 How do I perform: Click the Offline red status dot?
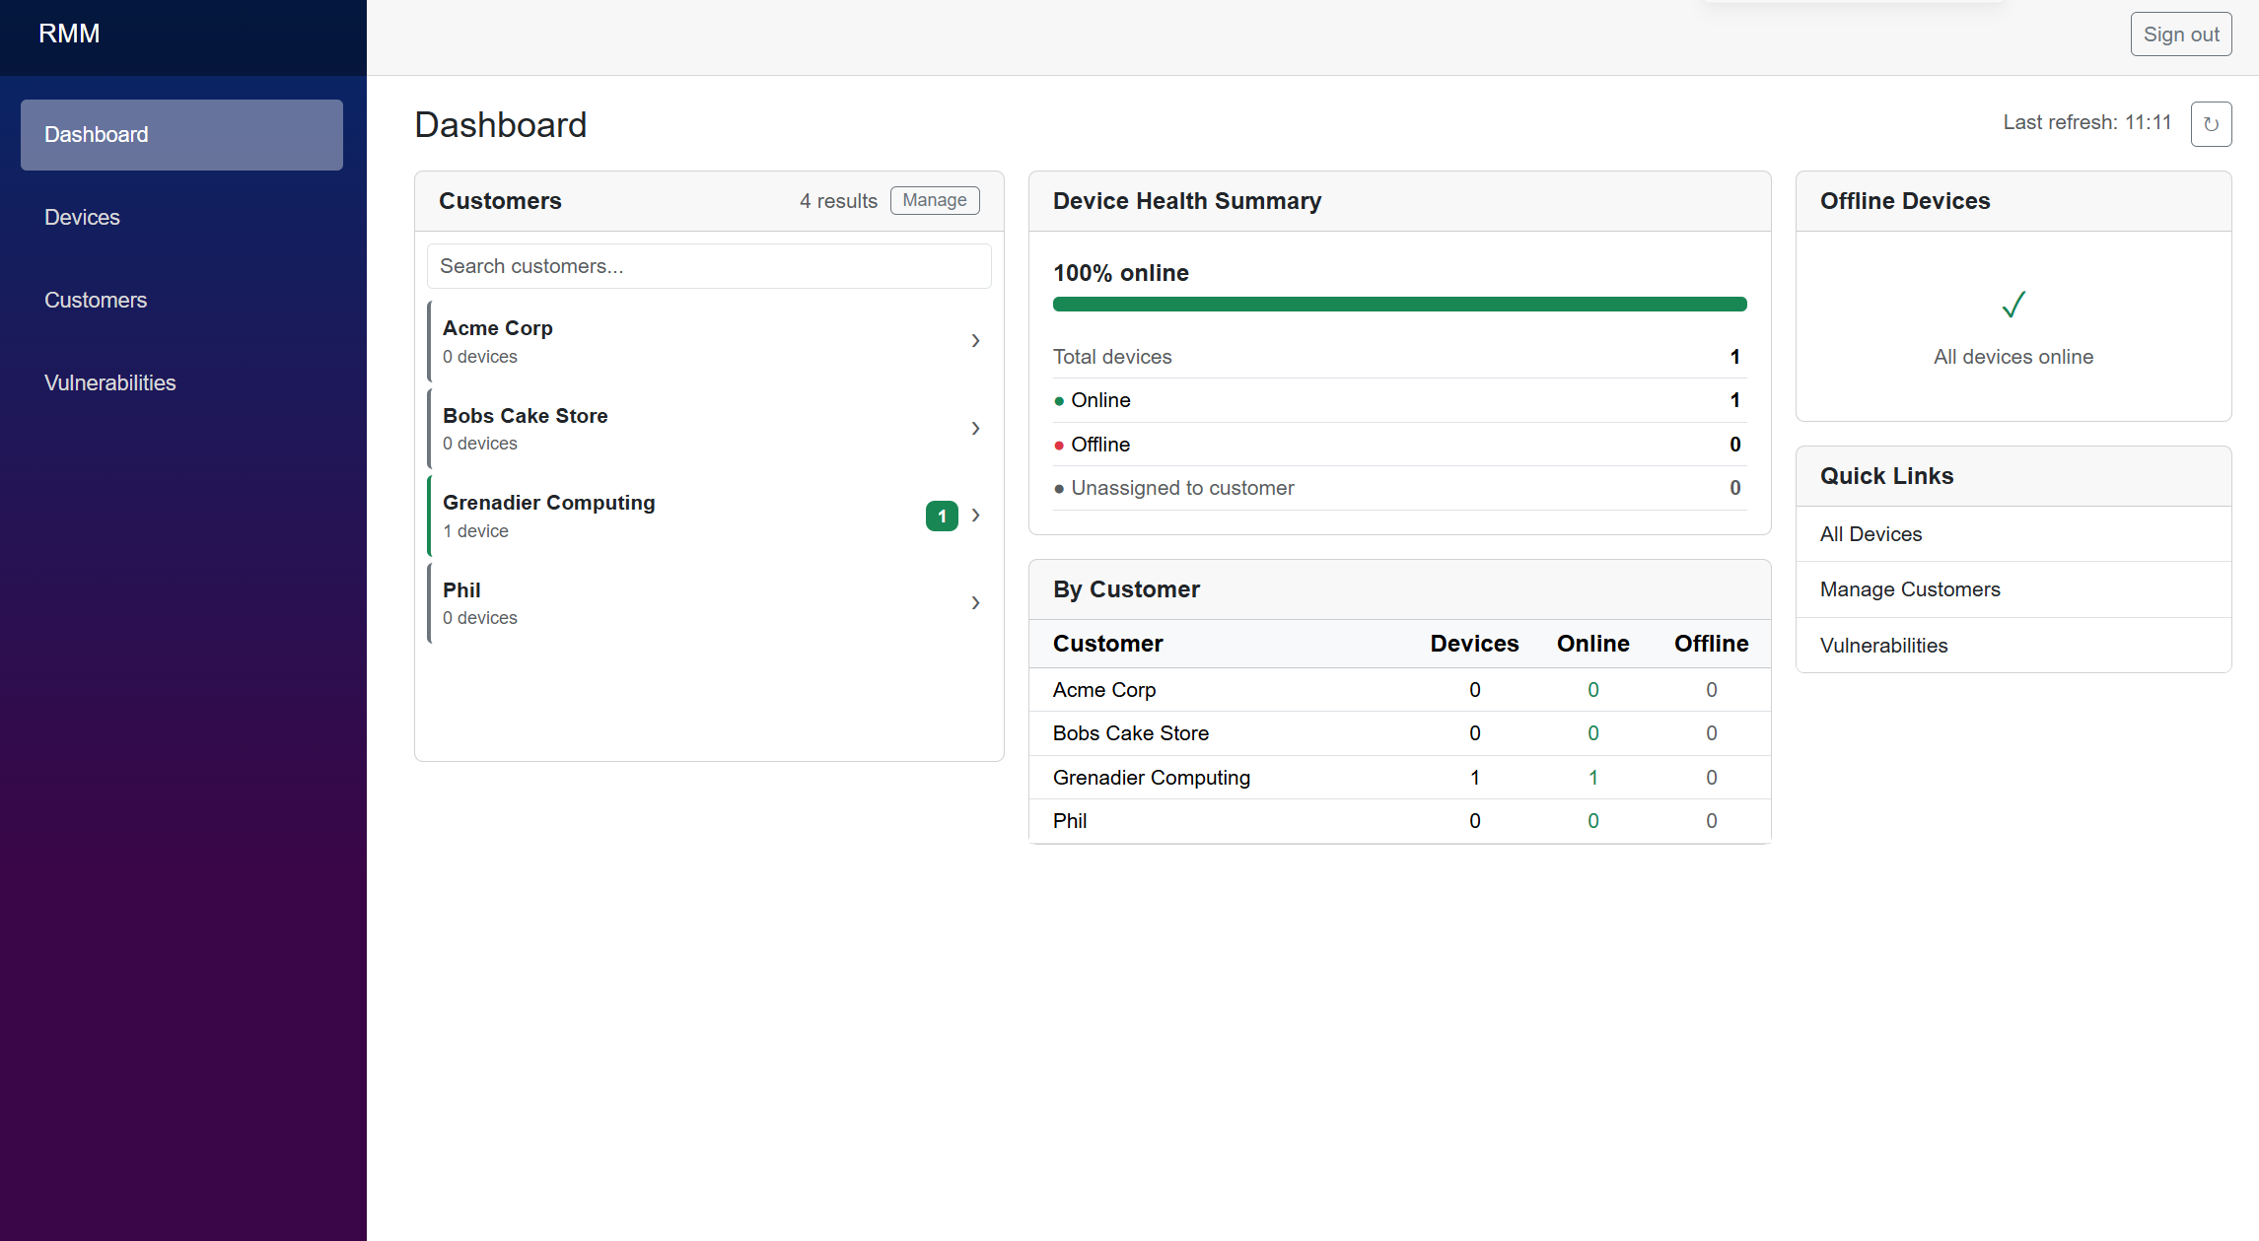[1060, 445]
